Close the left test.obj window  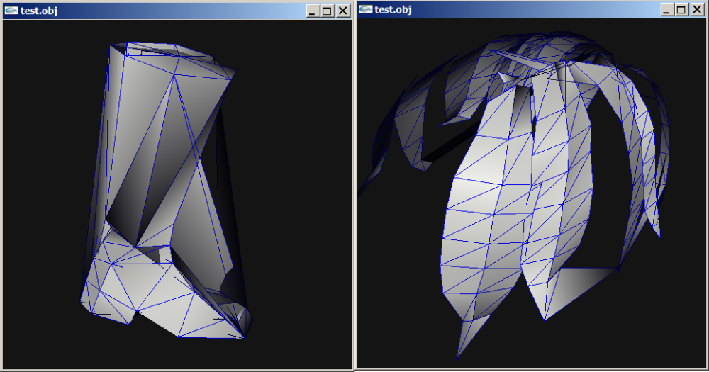pos(342,11)
